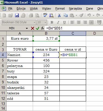Click the Merge and Center icon
The height and width of the screenshot is (111, 103).
click(91, 22)
